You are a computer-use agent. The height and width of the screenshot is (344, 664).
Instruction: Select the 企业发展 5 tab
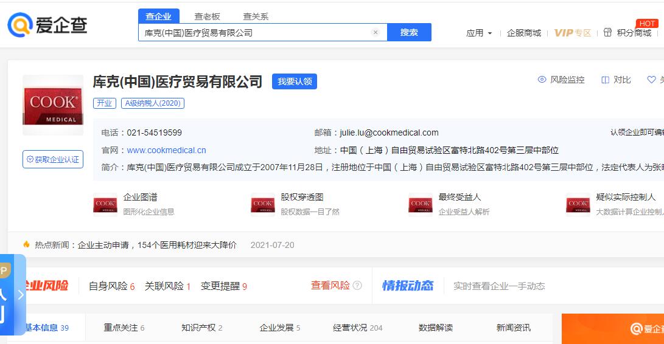(x=280, y=328)
